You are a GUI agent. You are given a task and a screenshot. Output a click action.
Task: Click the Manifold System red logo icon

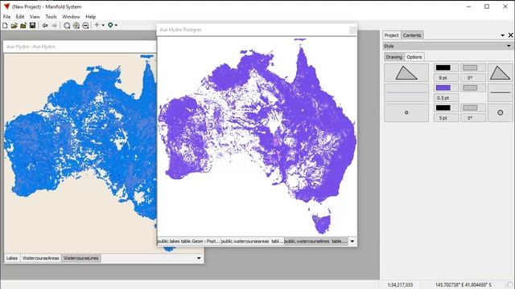click(x=6, y=6)
